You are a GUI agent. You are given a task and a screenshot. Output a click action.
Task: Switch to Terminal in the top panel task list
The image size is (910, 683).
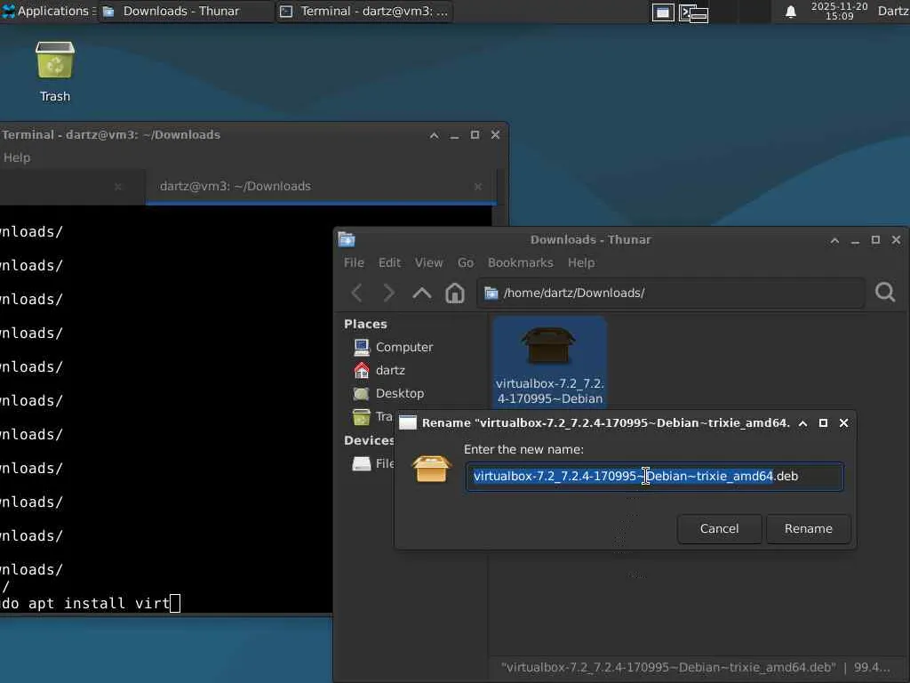[x=365, y=11]
